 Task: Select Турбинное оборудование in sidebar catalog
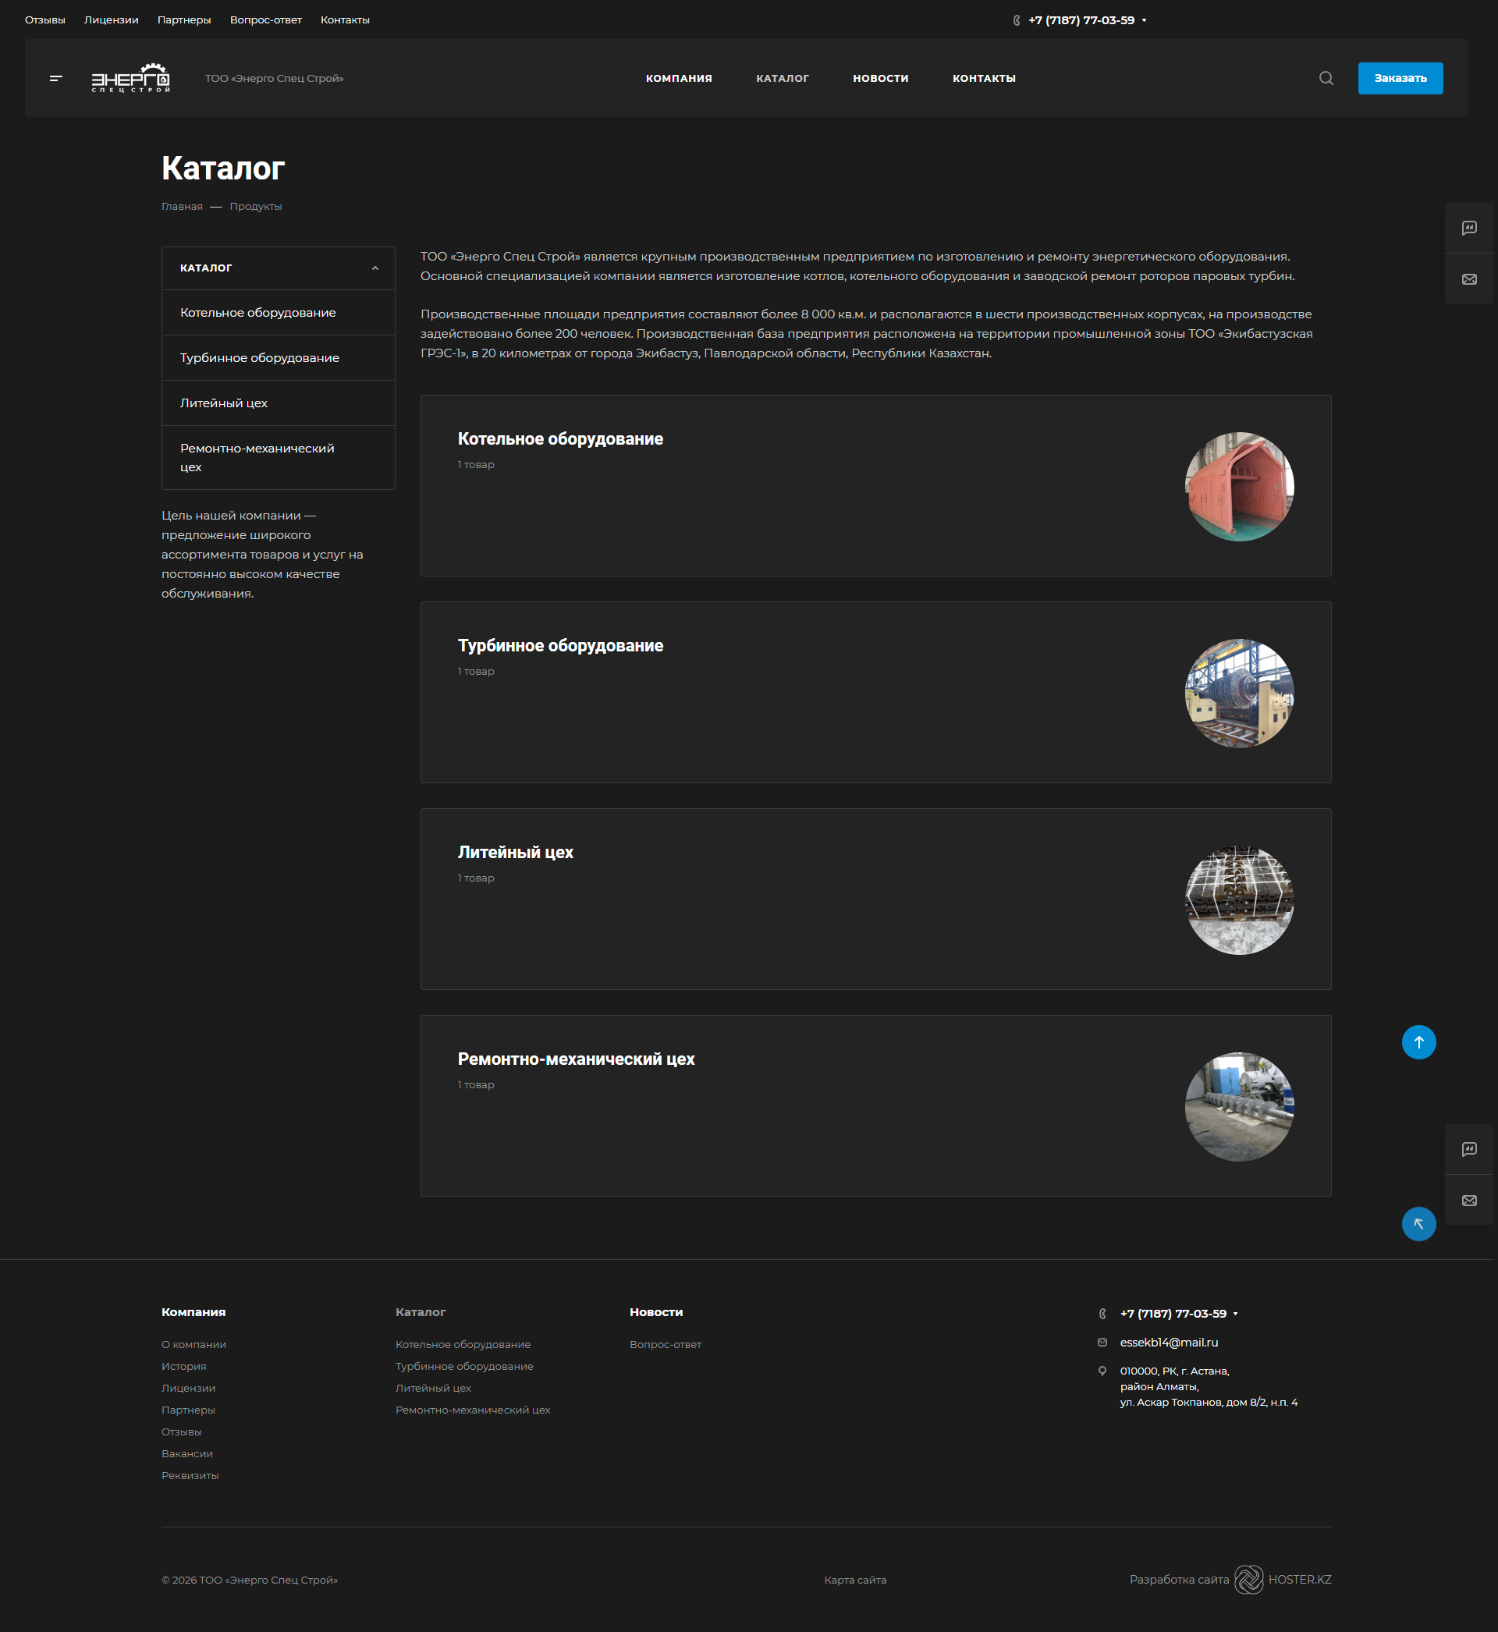(259, 358)
